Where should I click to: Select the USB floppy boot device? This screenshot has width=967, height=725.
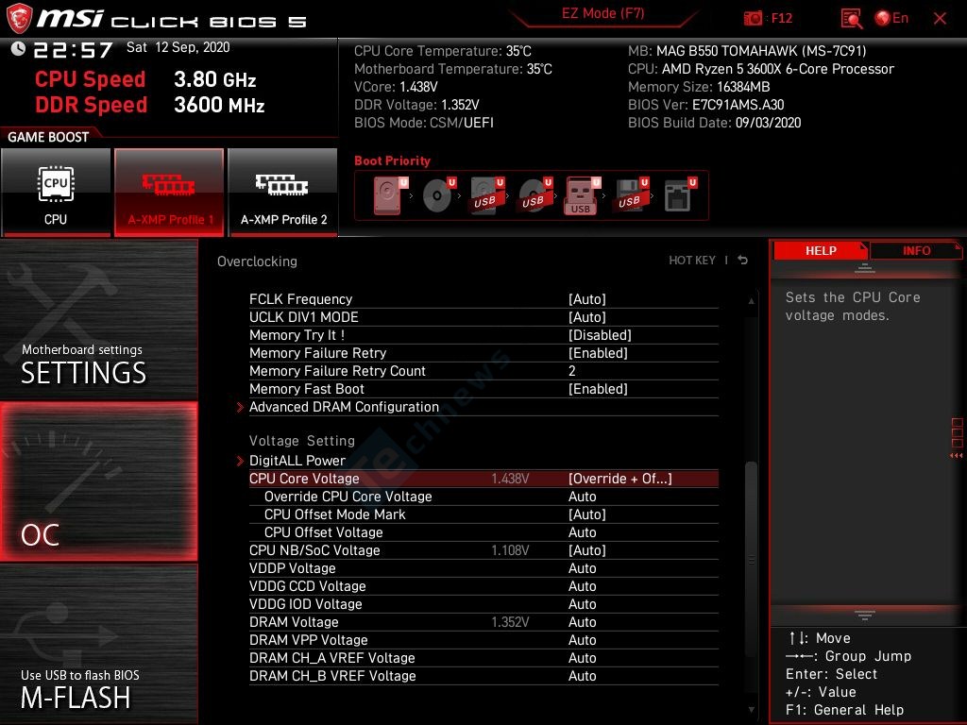click(x=632, y=195)
